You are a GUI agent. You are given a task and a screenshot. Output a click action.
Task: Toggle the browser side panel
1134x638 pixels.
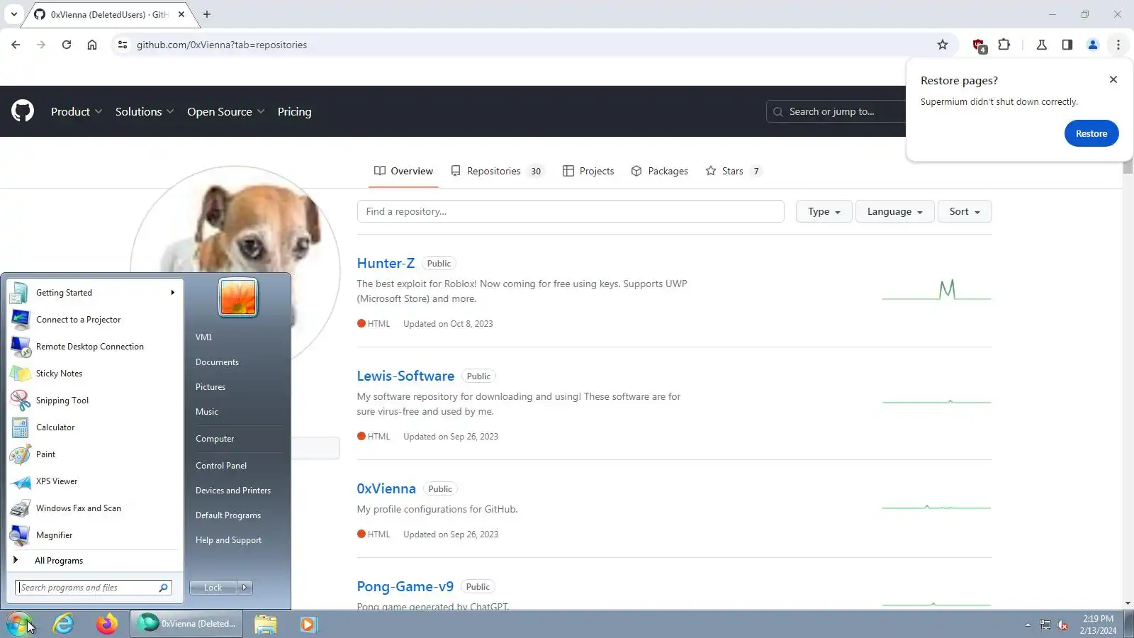(x=1067, y=45)
